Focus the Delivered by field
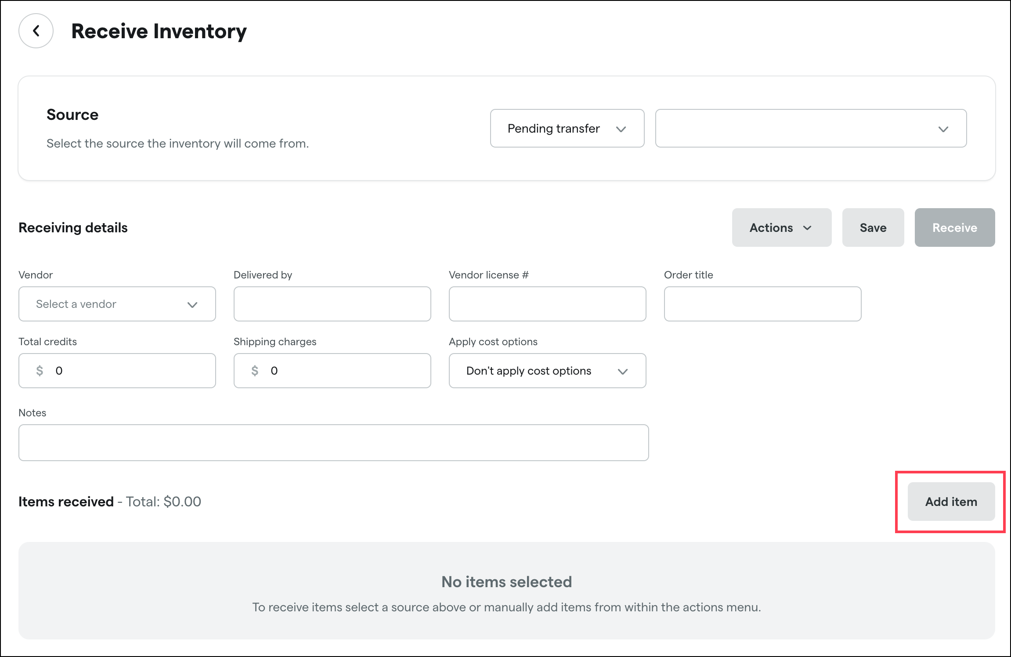 tap(332, 304)
